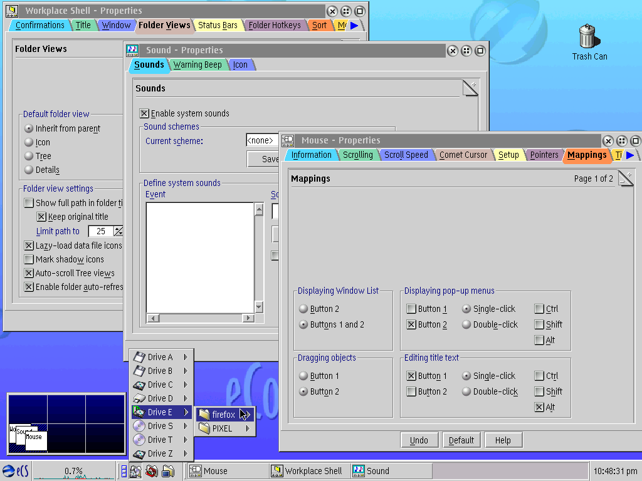Image resolution: width=642 pixels, height=481 pixels.
Task: Switch to the Scroll Speed tab
Action: (406, 155)
